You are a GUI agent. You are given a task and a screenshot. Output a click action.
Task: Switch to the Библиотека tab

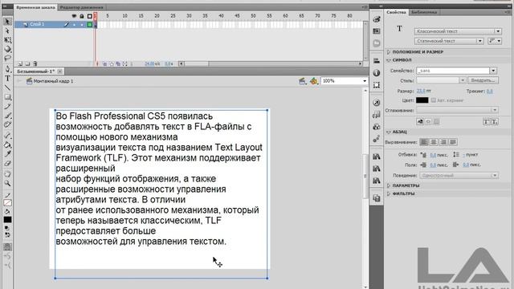pos(423,12)
